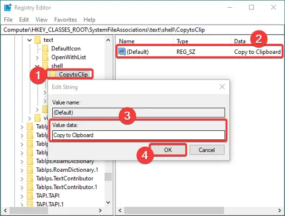This screenshot has width=285, height=216.
Task: Click tree pane horizontal scroll left arrow
Action: [x=5, y=211]
